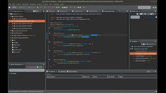The image size is (166, 93).
Task: Click the Save All toolbar icon
Action: click(15, 7)
